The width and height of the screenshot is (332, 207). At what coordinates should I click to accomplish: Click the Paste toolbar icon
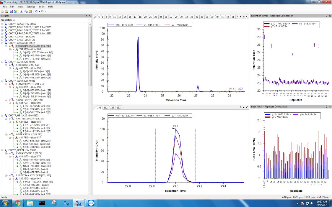coord(30,11)
